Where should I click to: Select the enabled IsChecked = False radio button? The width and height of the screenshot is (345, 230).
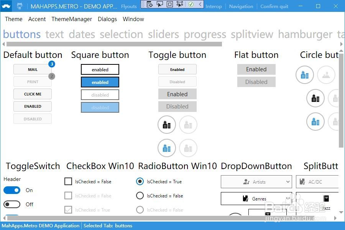coord(140,195)
